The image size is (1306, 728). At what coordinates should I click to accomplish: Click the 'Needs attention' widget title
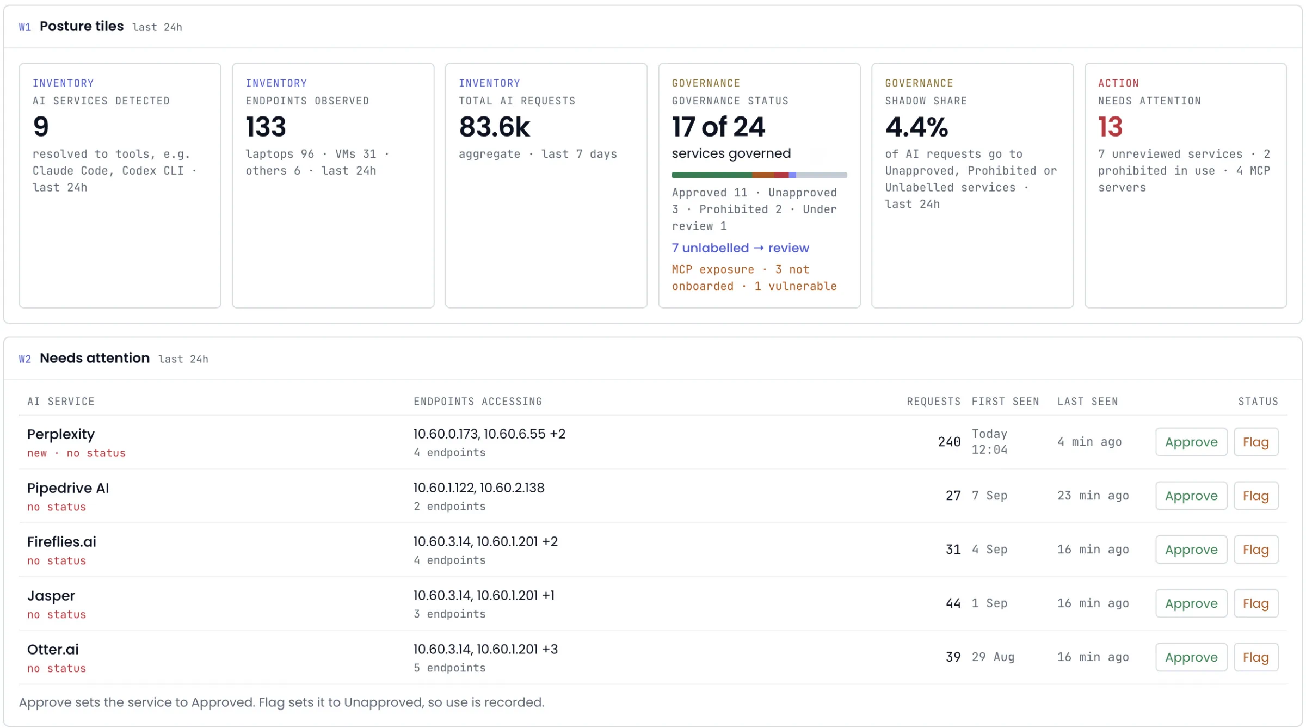tap(95, 358)
